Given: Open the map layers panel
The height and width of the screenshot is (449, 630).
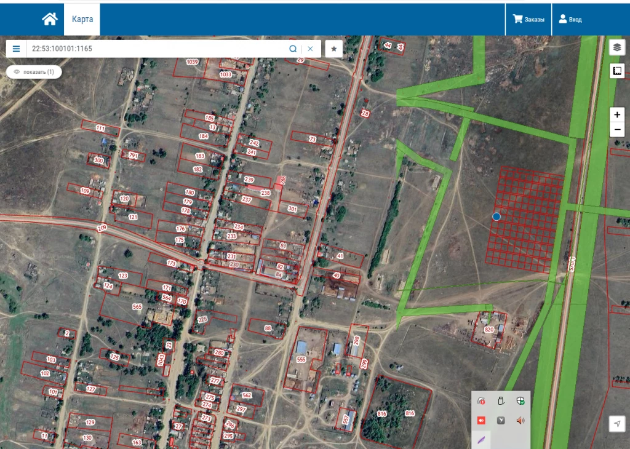Looking at the screenshot, I should (x=617, y=47).
